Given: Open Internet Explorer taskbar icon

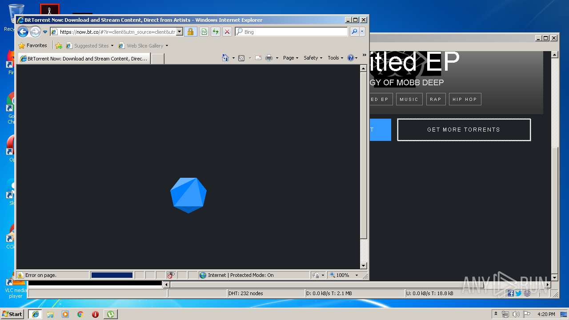Looking at the screenshot, I should coord(35,314).
